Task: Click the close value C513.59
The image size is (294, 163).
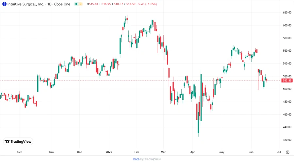Action: coord(130,4)
